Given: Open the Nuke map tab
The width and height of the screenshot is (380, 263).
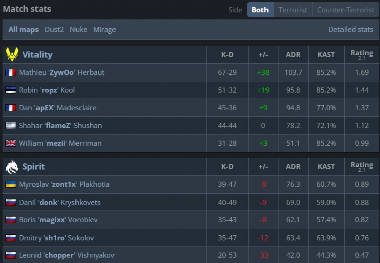Looking at the screenshot, I should [x=79, y=29].
